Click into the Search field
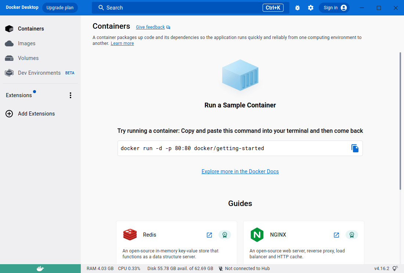The width and height of the screenshot is (404, 273). 190,8
